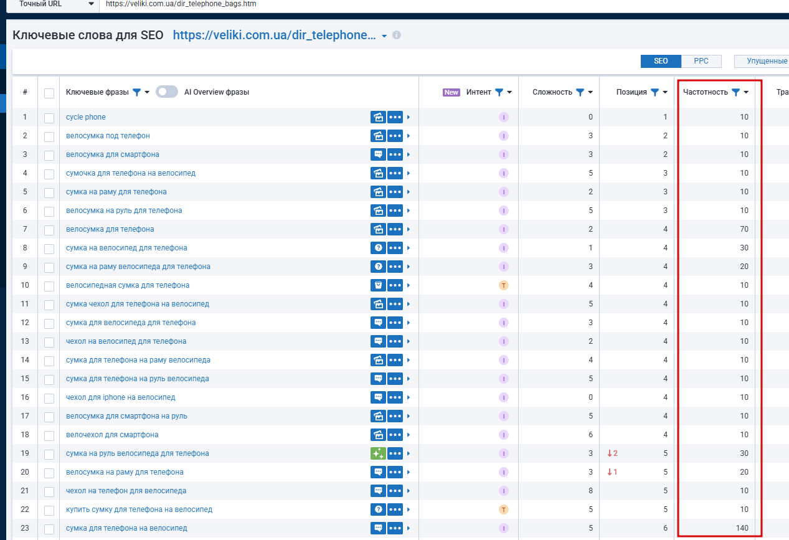The width and height of the screenshot is (789, 540).
Task: Click position change '↓1' in row 20
Action: point(612,472)
